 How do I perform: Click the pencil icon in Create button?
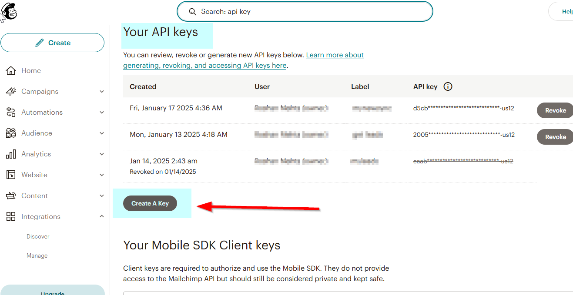40,43
